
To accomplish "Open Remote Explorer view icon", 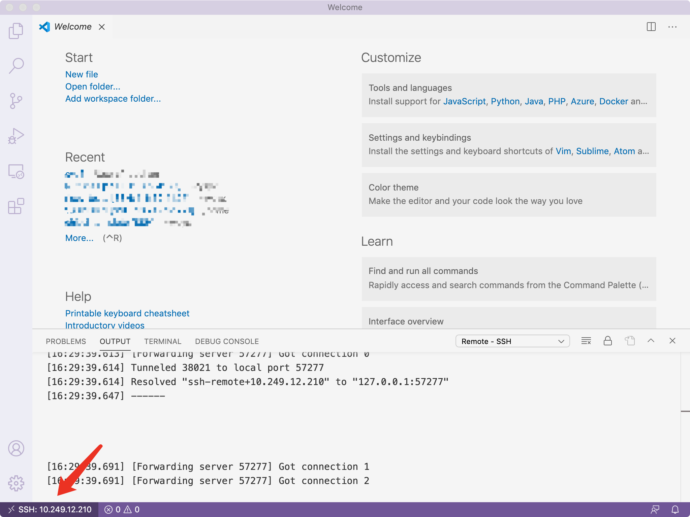I will click(x=16, y=171).
